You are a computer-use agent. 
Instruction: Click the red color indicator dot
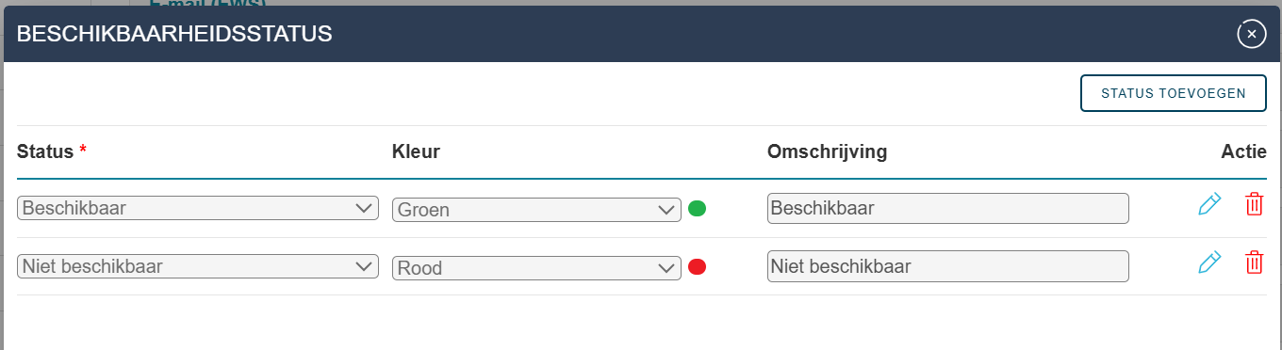tap(697, 267)
